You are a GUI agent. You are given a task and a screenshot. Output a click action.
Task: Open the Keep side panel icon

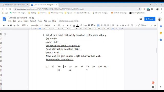(x=161, y=33)
